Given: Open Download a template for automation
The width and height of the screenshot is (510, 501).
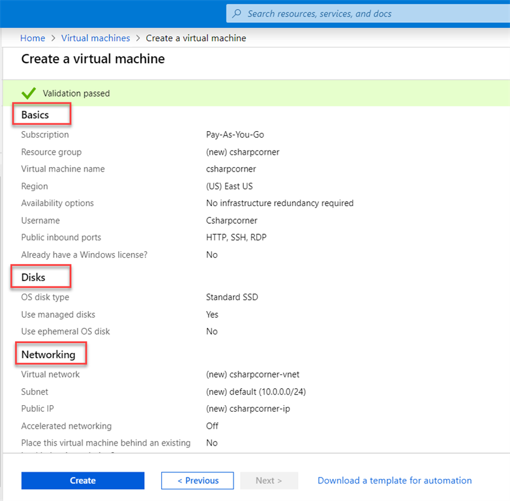Looking at the screenshot, I should (x=395, y=481).
